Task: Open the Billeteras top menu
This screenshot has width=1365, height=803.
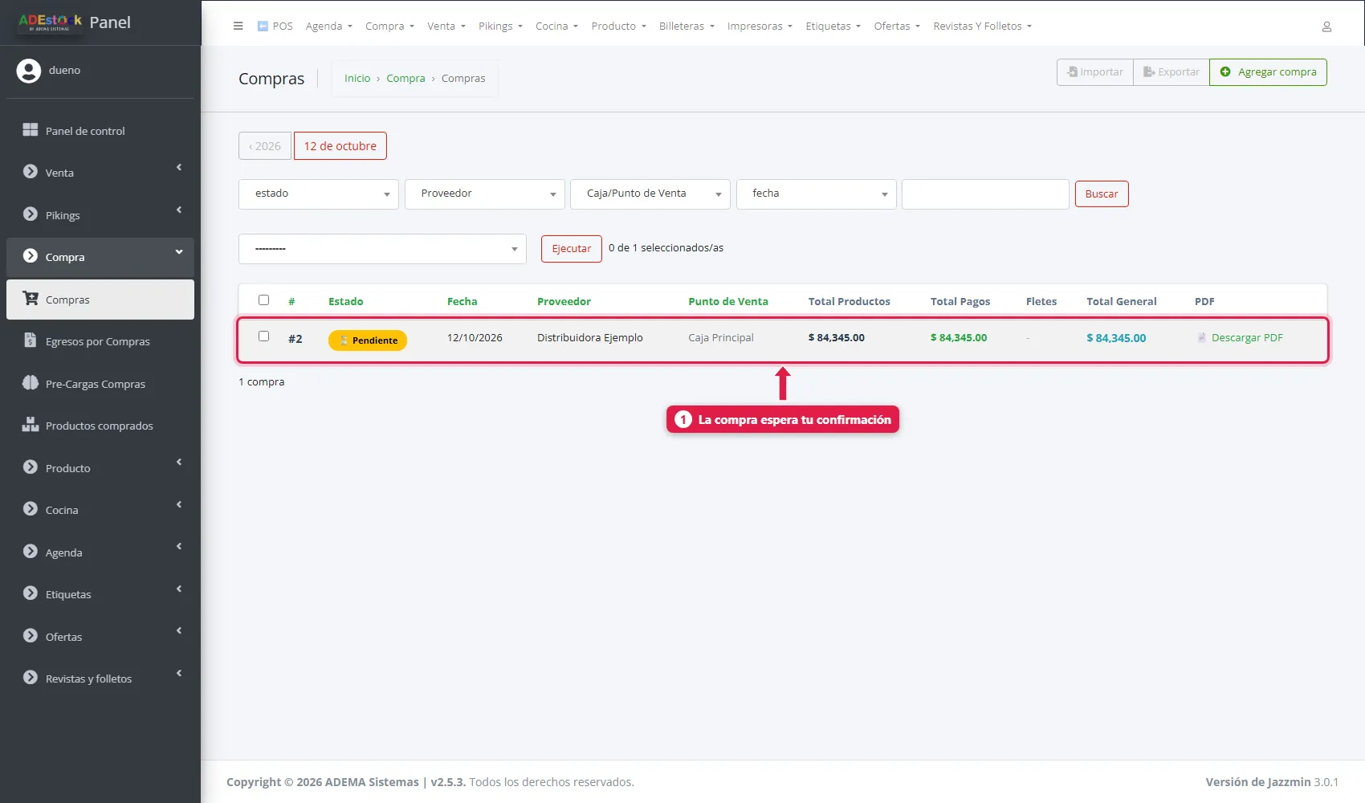Action: pyautogui.click(x=687, y=26)
